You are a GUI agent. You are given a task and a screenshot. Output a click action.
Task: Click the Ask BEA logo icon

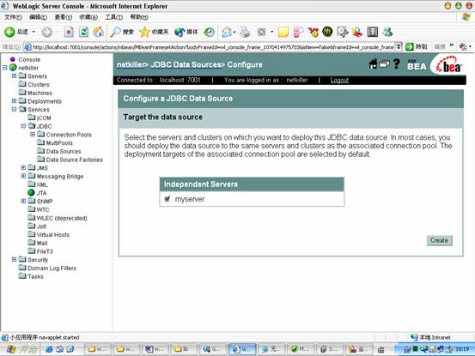click(417, 65)
